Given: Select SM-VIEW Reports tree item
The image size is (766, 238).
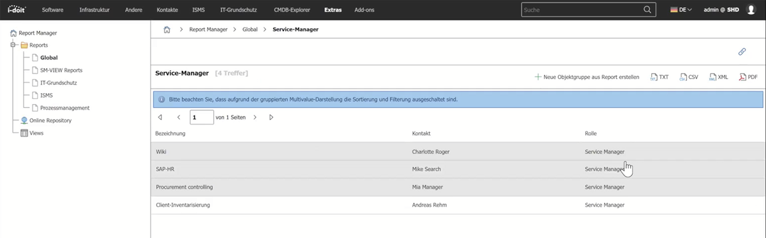Looking at the screenshot, I should tap(61, 70).
